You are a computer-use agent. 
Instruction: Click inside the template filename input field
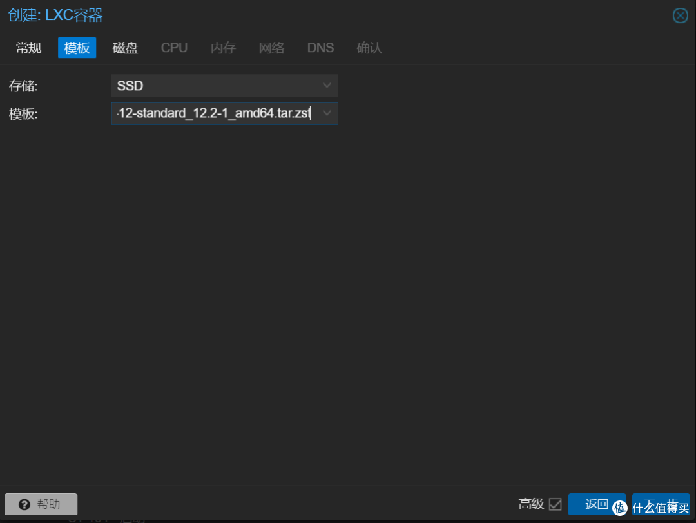click(x=213, y=113)
